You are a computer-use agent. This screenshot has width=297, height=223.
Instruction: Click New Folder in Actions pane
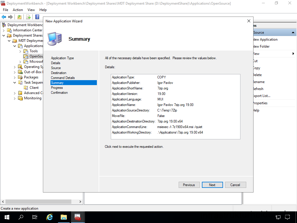[261, 46]
